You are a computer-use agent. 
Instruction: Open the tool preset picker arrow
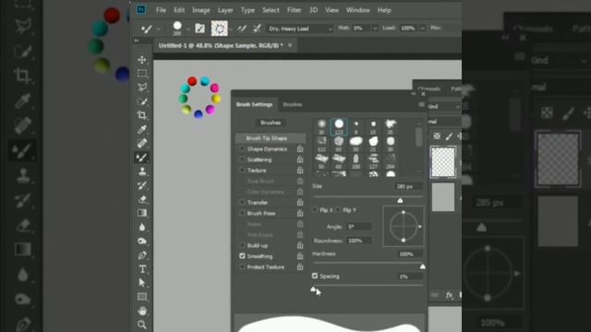tap(159, 29)
